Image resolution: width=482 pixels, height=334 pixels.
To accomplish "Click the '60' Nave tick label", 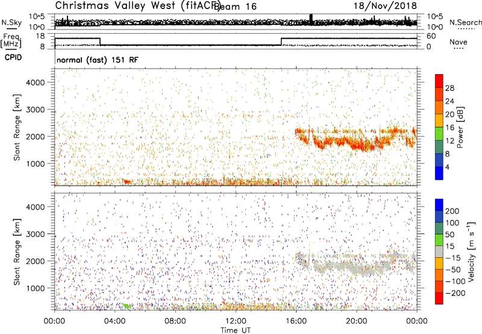I will click(x=431, y=36).
